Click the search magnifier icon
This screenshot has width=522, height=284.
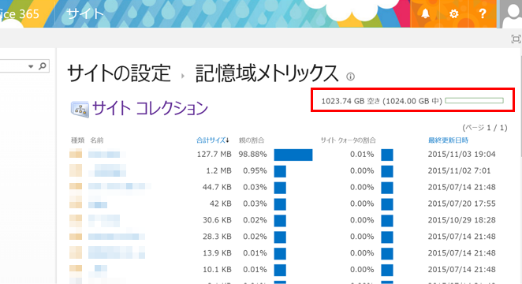coord(43,66)
